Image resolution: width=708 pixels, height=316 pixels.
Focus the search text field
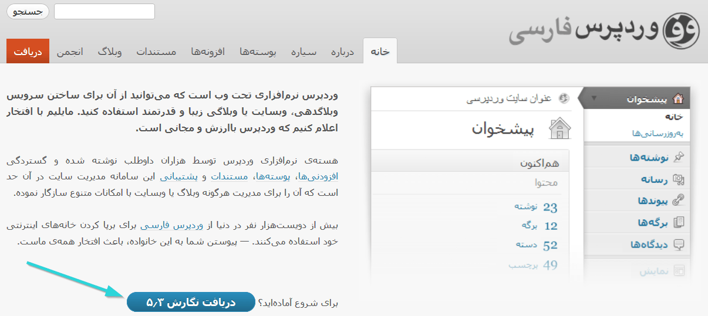(104, 11)
